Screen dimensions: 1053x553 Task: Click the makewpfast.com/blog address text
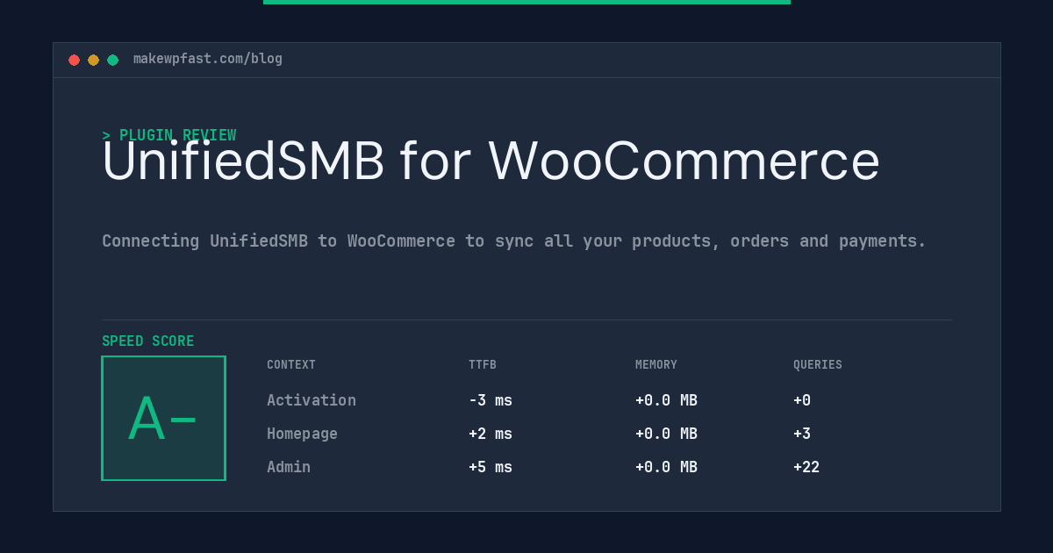pyautogui.click(x=208, y=59)
